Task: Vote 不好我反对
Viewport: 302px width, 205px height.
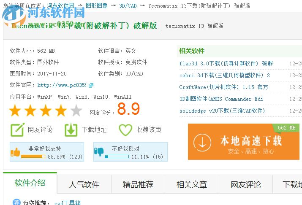Action: click(x=131, y=152)
